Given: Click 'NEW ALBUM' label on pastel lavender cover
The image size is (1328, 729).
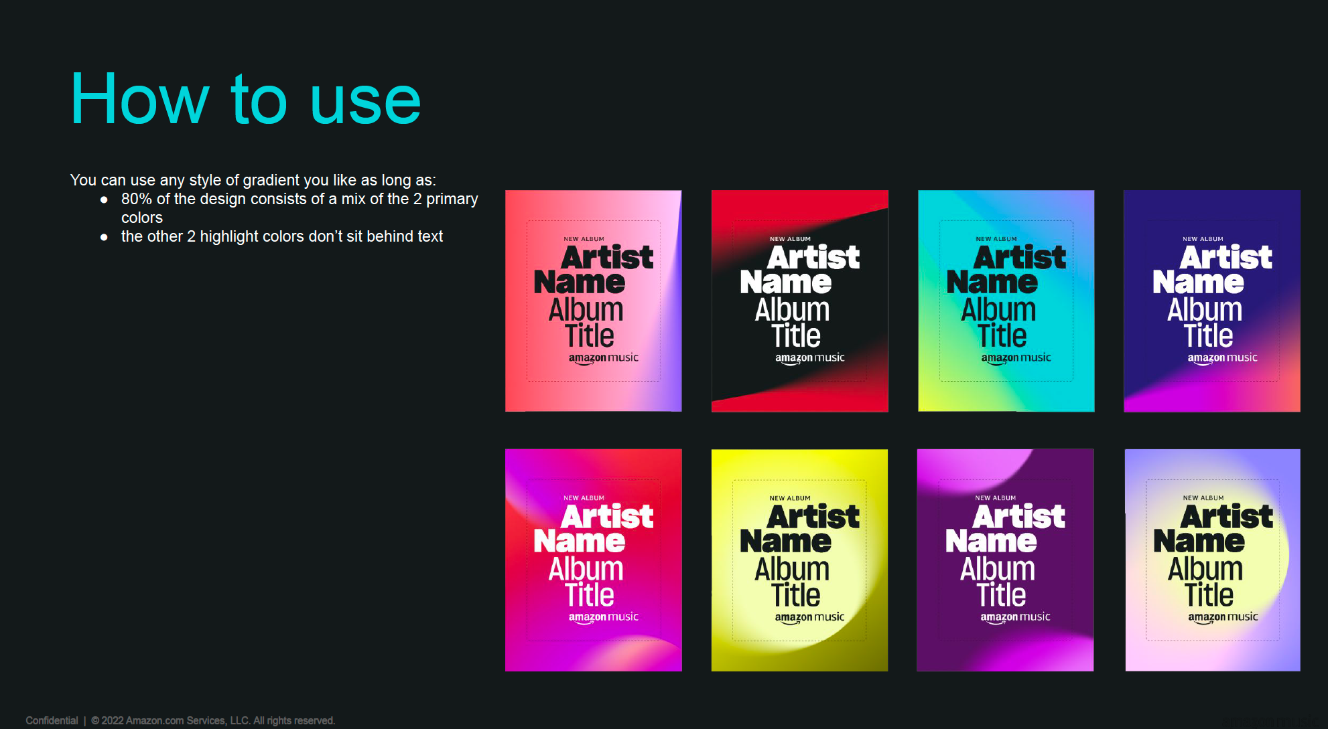Looking at the screenshot, I should click(1203, 498).
